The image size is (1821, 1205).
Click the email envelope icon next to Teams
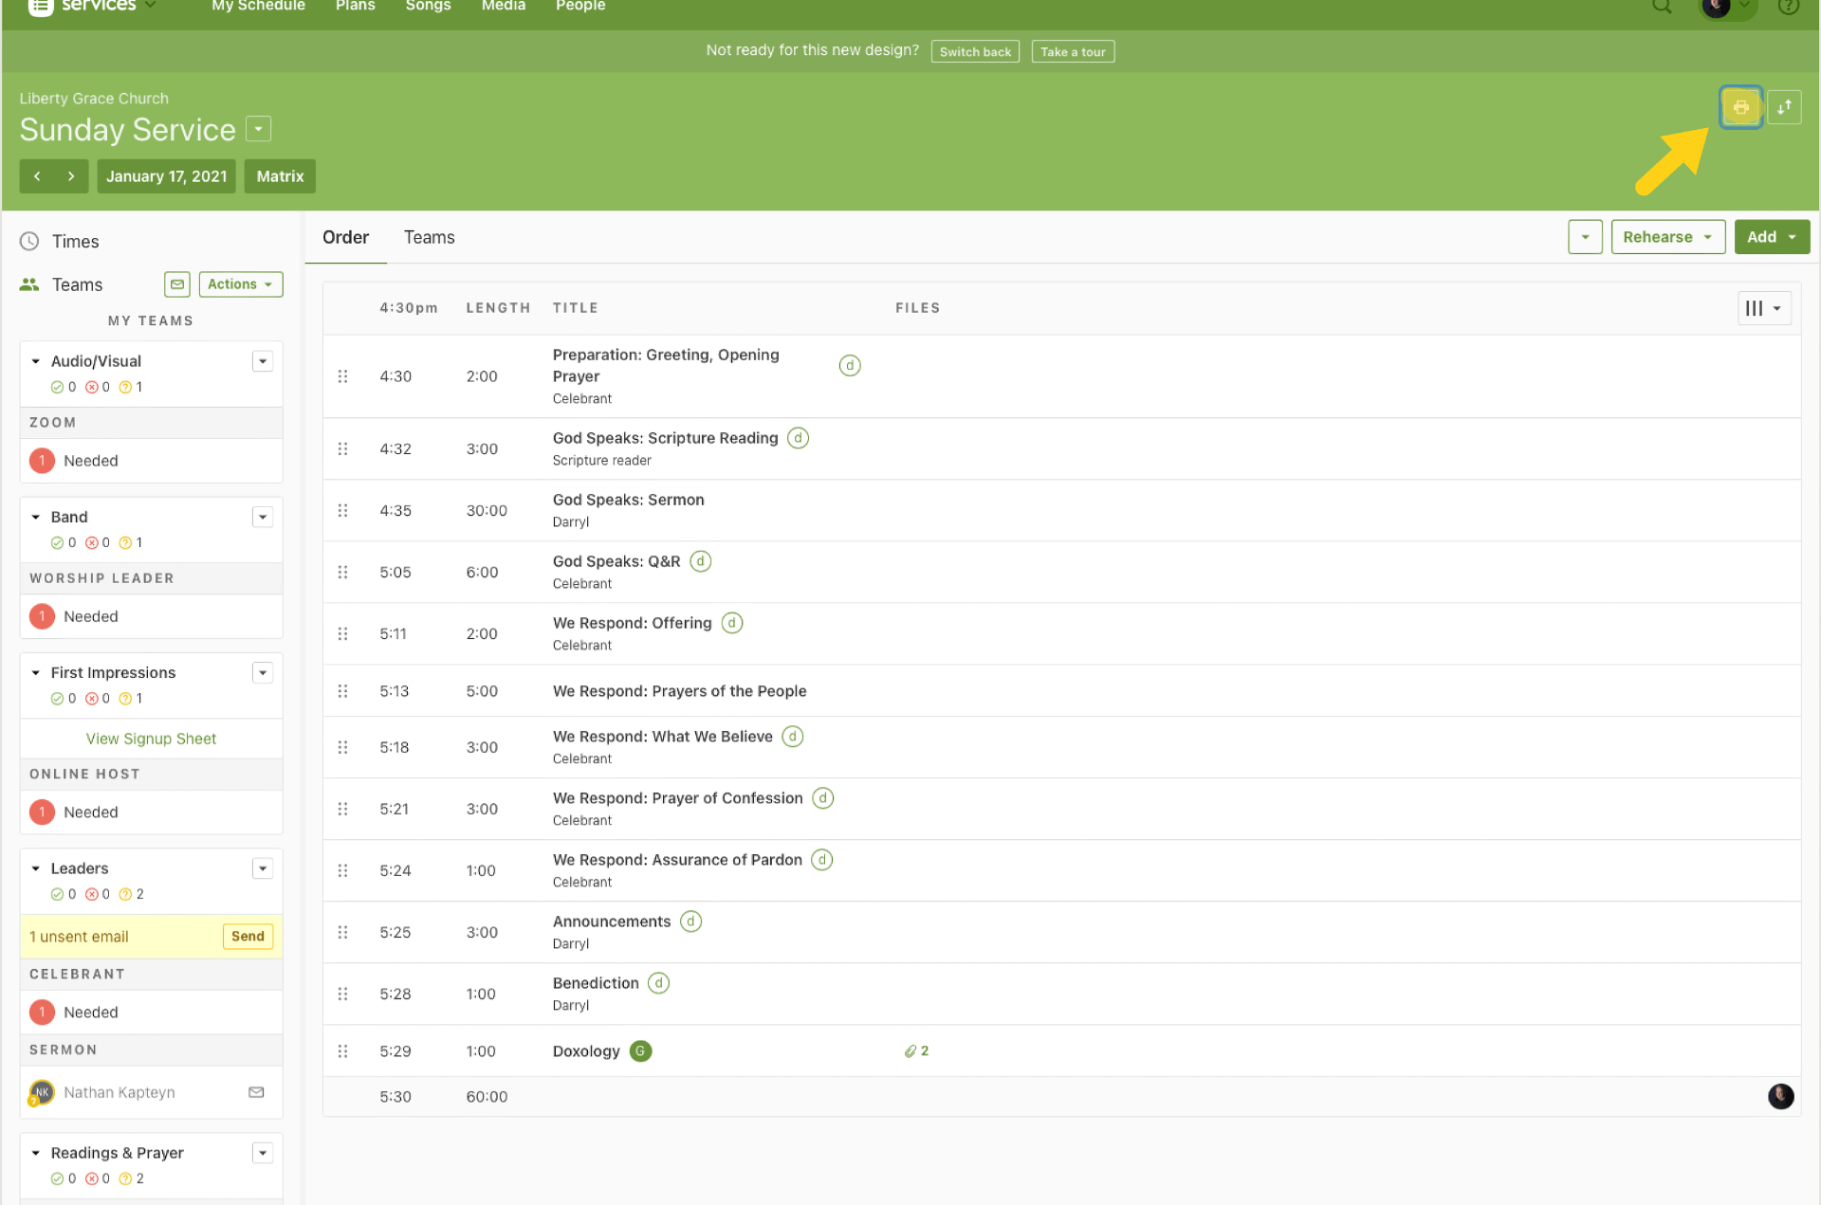point(177,284)
